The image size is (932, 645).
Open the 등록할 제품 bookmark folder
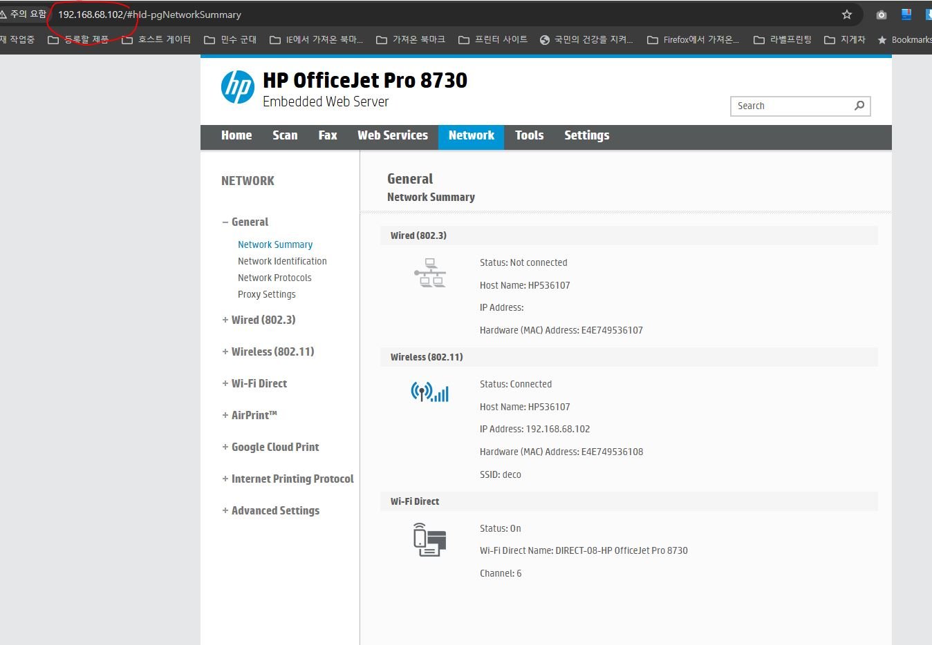pos(78,40)
